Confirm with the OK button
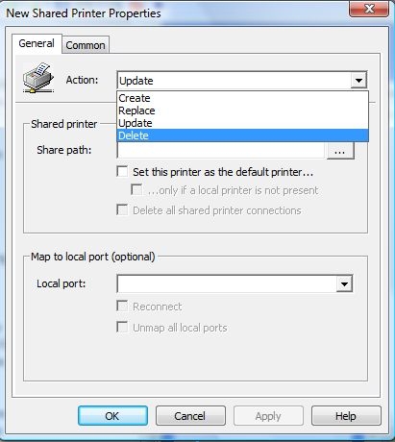This screenshot has width=395, height=442. pos(112,416)
